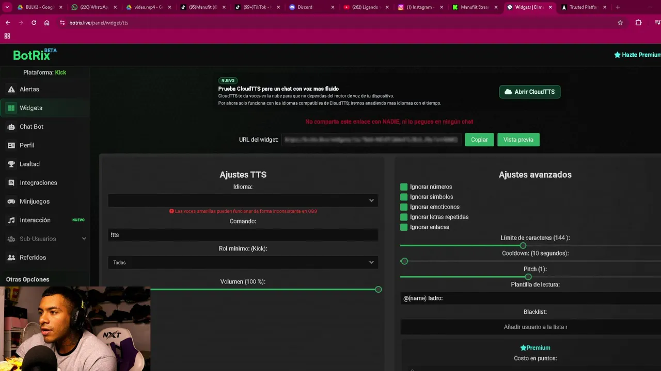Toggle Ignorar enlaces checkbox
The image size is (661, 371).
click(404, 227)
